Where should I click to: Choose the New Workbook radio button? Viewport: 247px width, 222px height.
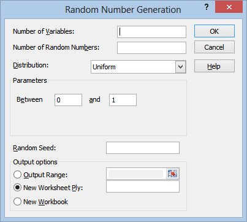(17, 202)
